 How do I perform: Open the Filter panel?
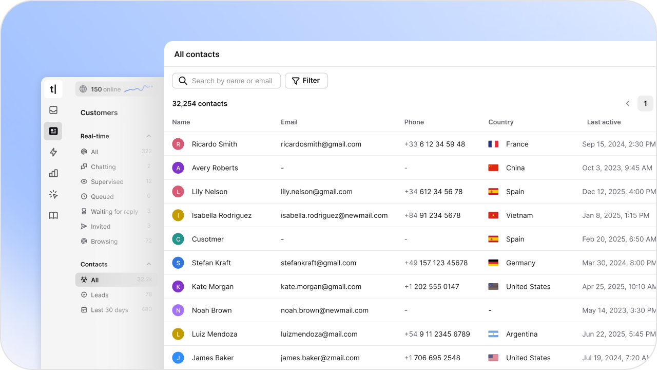[x=306, y=81]
